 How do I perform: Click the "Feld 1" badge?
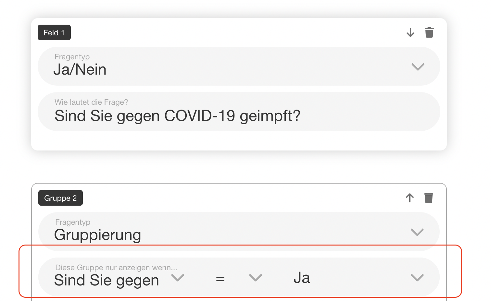pos(54,33)
